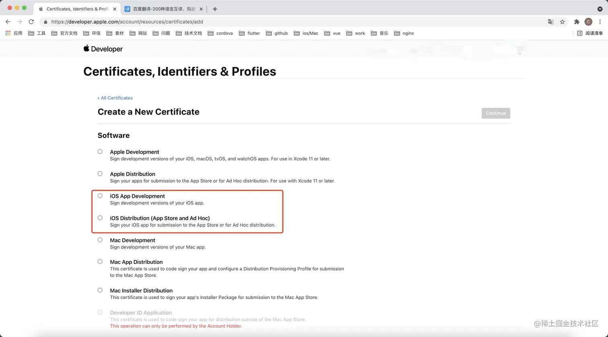The width and height of the screenshot is (608, 337).
Task: Click the disabled Developer ID Application radio
Action: click(100, 312)
